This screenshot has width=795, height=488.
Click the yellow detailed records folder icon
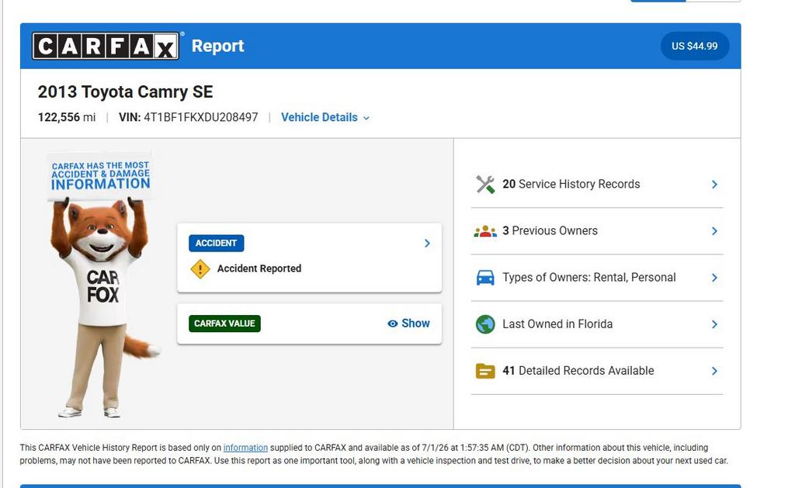485,371
